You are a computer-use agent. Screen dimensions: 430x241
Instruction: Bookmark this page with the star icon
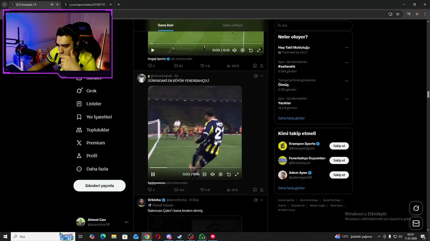coord(398,14)
